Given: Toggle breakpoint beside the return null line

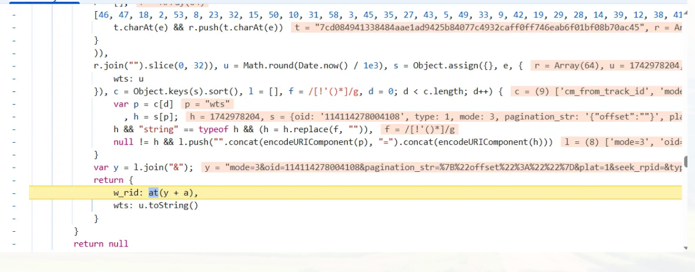Looking at the screenshot, I should 13,244.
